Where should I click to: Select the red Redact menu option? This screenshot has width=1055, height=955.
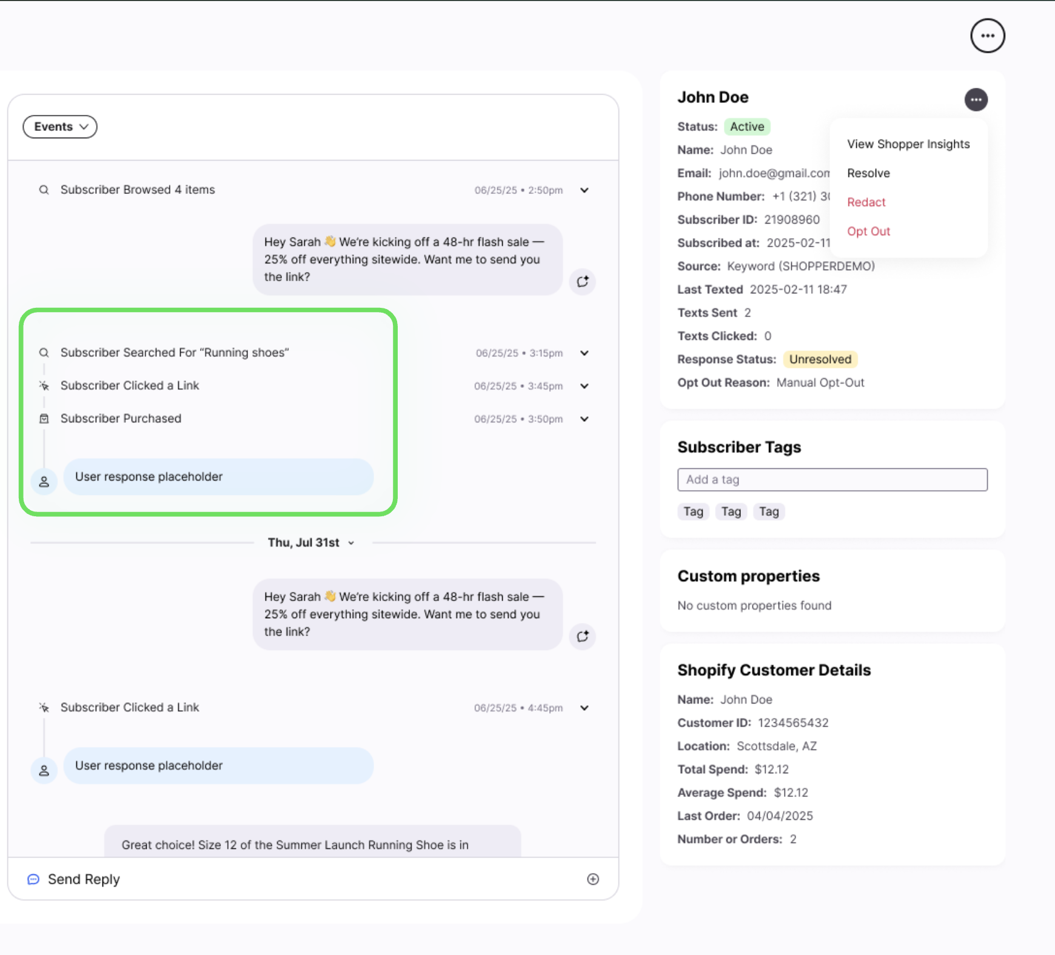(866, 202)
